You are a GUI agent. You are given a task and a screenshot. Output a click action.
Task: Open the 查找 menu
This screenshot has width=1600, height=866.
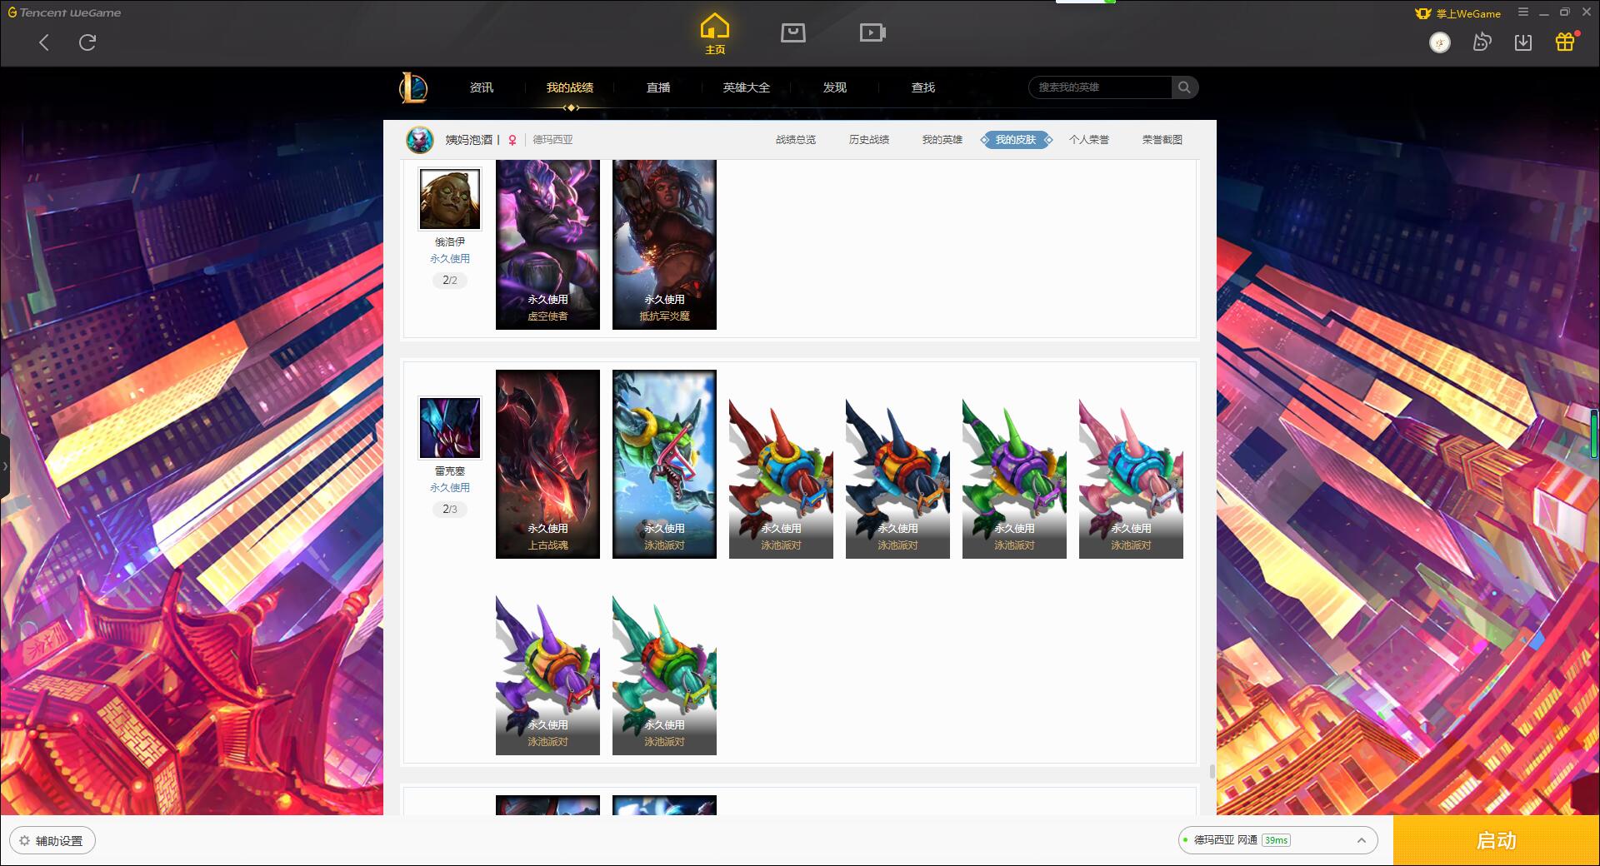click(x=923, y=87)
